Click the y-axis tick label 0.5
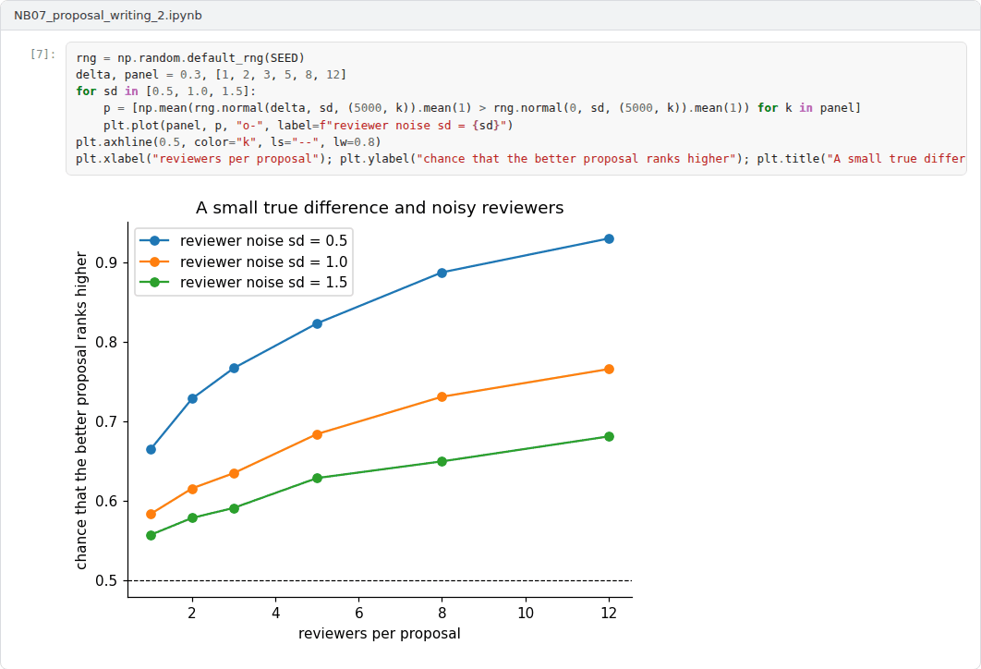Image resolution: width=981 pixels, height=669 pixels. [x=106, y=581]
